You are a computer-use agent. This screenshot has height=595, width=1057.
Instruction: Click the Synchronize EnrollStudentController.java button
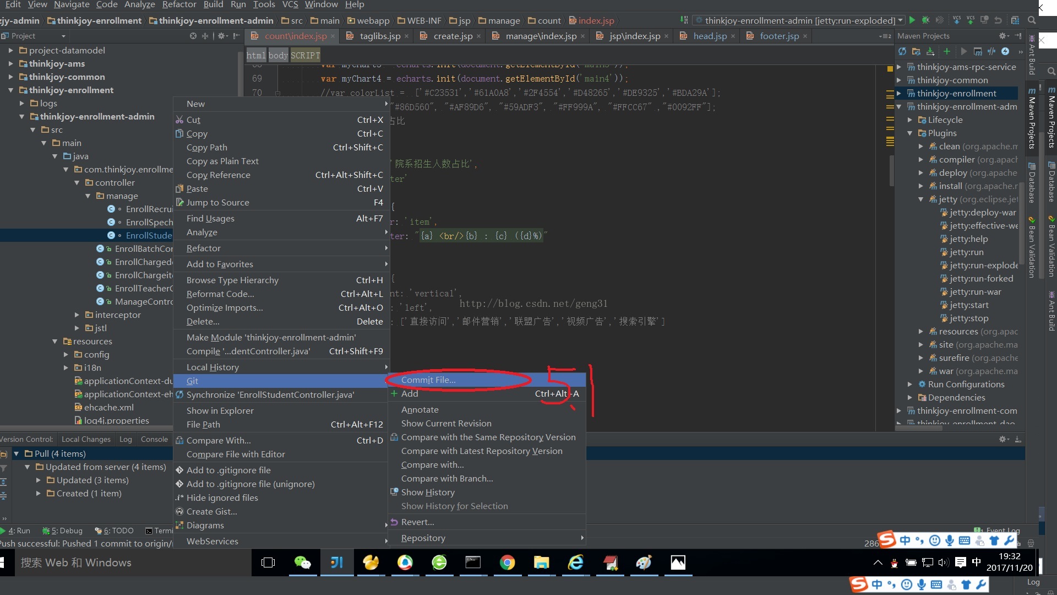pos(270,394)
